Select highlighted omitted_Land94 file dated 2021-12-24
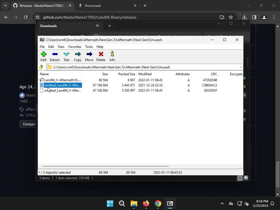 pos(141,85)
